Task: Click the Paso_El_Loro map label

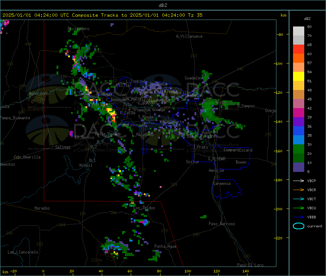Action: click(x=250, y=265)
